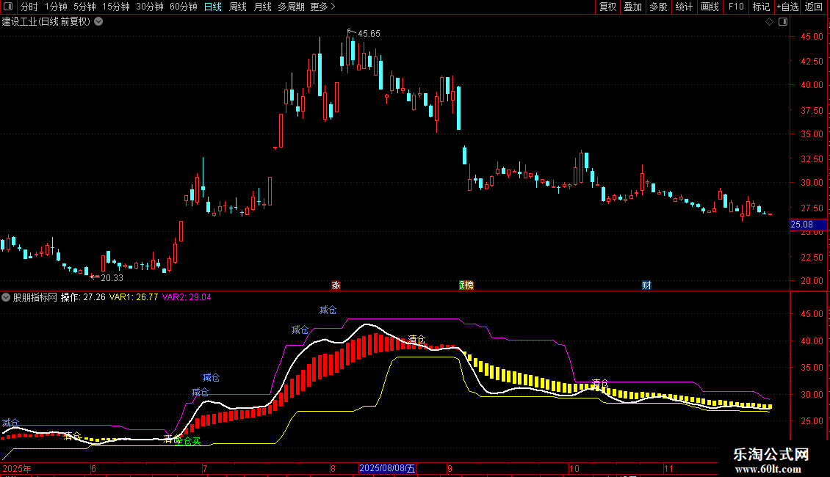The image size is (830, 477).
Task: Click the 标记 mark tool
Action: [761, 7]
